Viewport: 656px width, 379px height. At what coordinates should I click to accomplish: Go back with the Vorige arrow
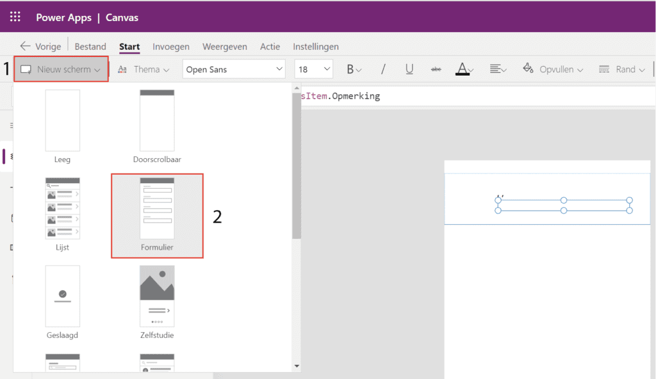[40, 47]
